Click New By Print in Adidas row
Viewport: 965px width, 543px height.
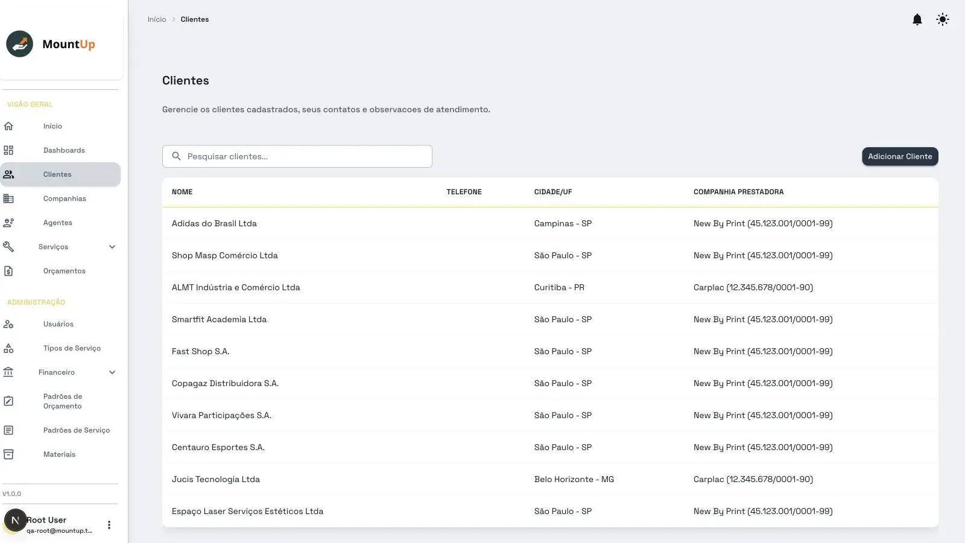point(763,223)
